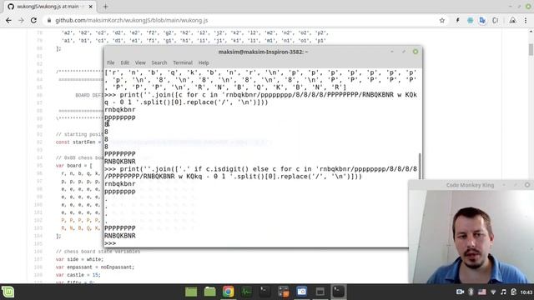The height and width of the screenshot is (300, 534).
Task: Select the wukongJS/wukong.js tab
Action: pos(50,7)
